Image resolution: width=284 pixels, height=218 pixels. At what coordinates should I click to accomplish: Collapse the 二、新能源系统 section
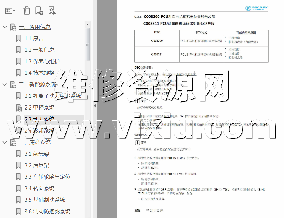(4, 84)
